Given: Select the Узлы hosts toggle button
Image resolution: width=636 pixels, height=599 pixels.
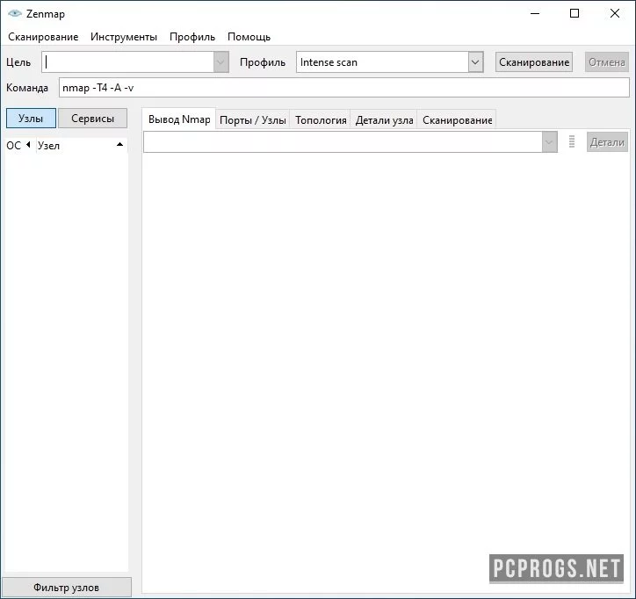Looking at the screenshot, I should [31, 119].
